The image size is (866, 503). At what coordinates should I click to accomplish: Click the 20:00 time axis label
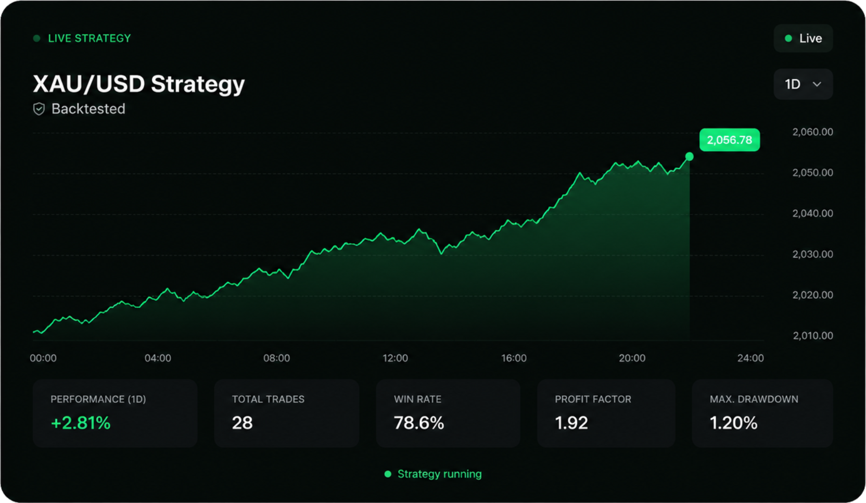click(632, 358)
